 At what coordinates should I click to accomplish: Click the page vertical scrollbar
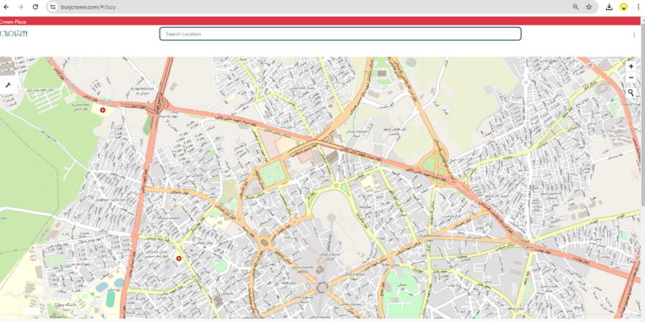pos(643,169)
